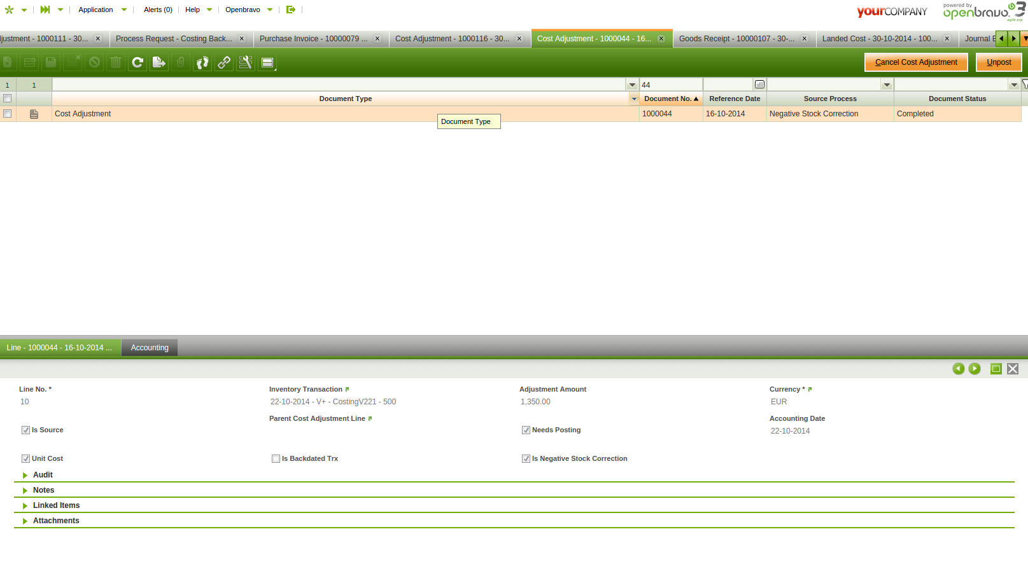
Task: Toggle the form/grid view icon
Action: [x=267, y=62]
